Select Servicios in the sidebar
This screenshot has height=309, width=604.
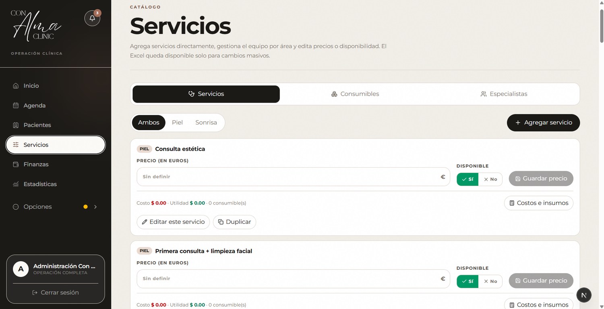pos(56,145)
